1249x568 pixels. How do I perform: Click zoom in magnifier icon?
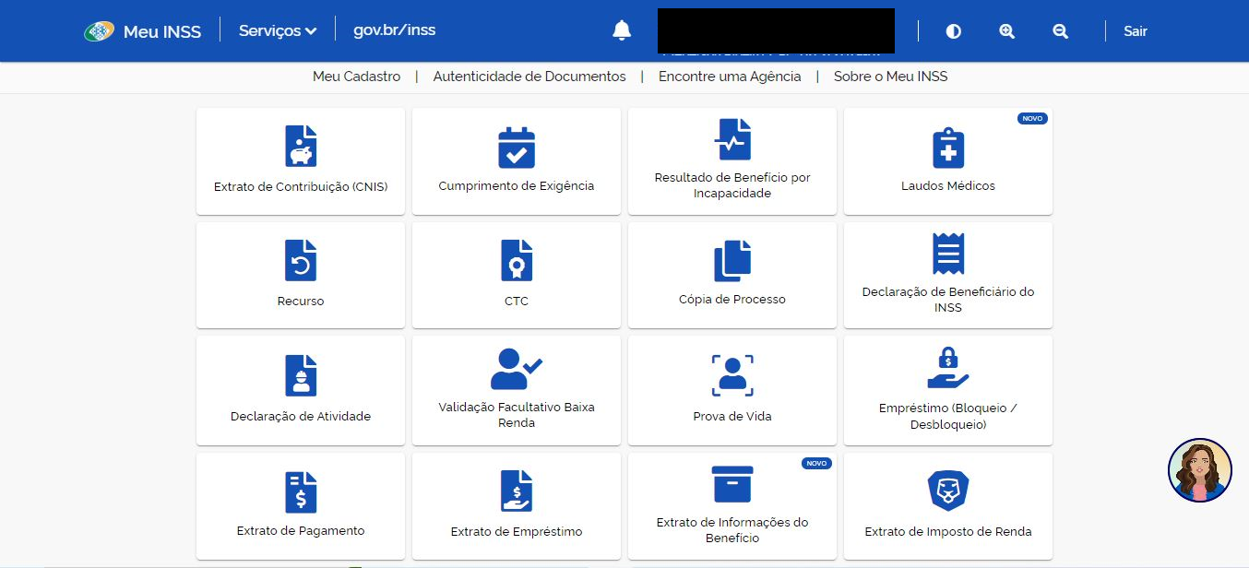coord(1007,31)
